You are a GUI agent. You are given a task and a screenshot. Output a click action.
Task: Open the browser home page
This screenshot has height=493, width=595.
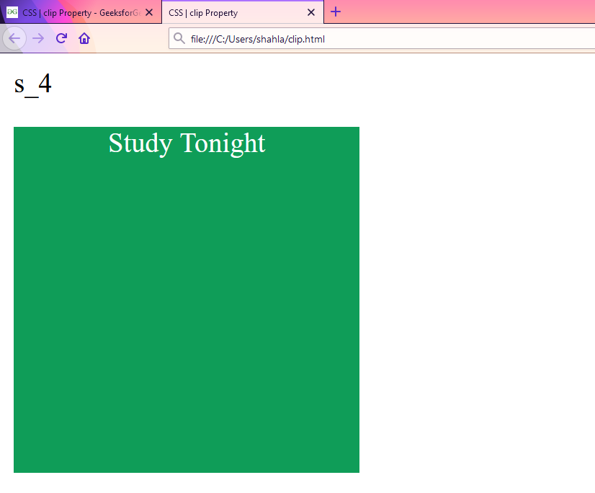pyautogui.click(x=84, y=38)
